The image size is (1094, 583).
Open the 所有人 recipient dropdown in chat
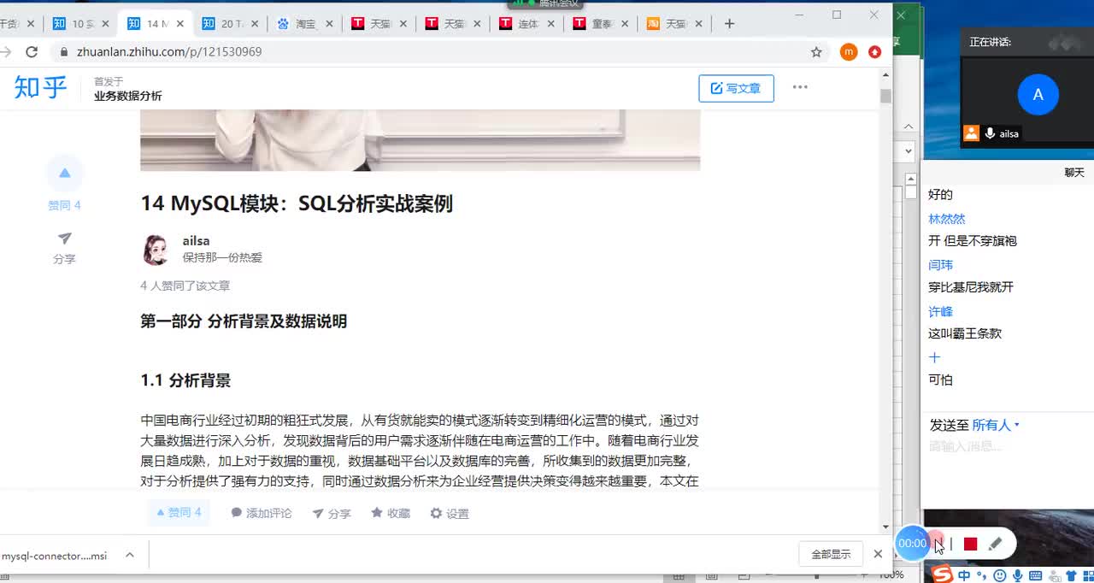(x=996, y=425)
